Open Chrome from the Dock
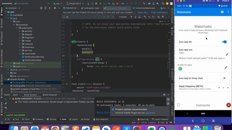Screen dimensions: 232x130 click(x=55, y=128)
